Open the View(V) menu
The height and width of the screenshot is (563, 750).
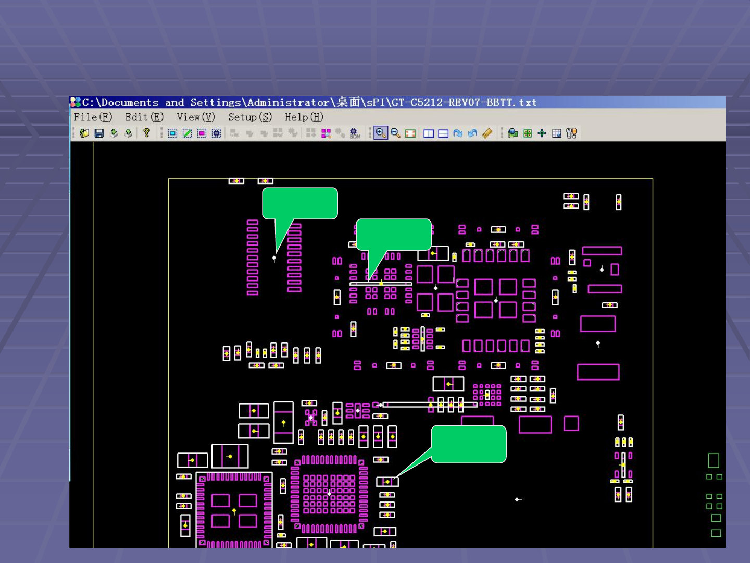[195, 117]
